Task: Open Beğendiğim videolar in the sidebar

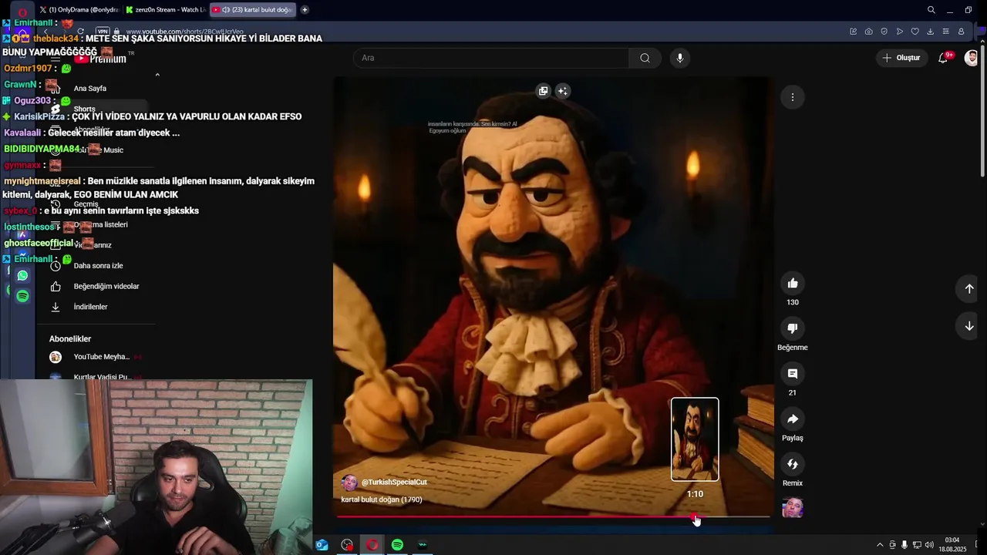Action: click(x=96, y=287)
